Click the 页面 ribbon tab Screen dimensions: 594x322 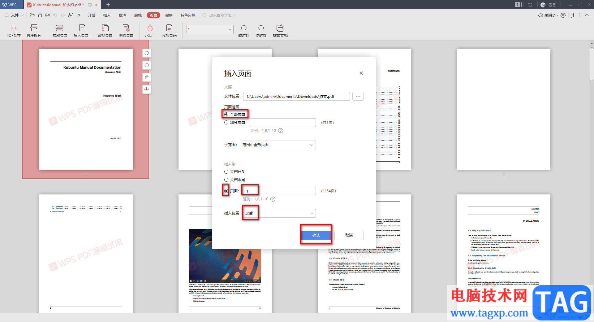tap(153, 15)
